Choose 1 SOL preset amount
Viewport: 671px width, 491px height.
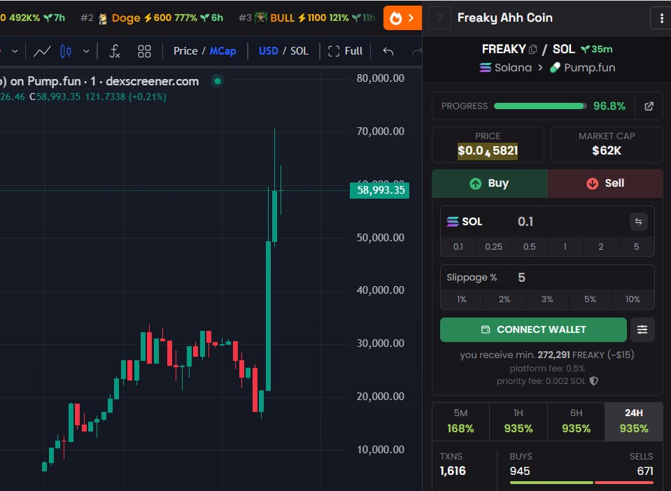tap(565, 247)
